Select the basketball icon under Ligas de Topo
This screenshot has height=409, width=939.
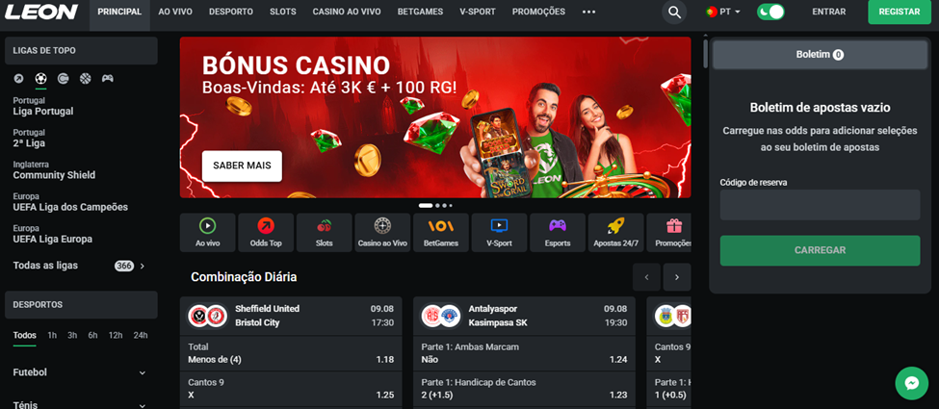point(85,79)
